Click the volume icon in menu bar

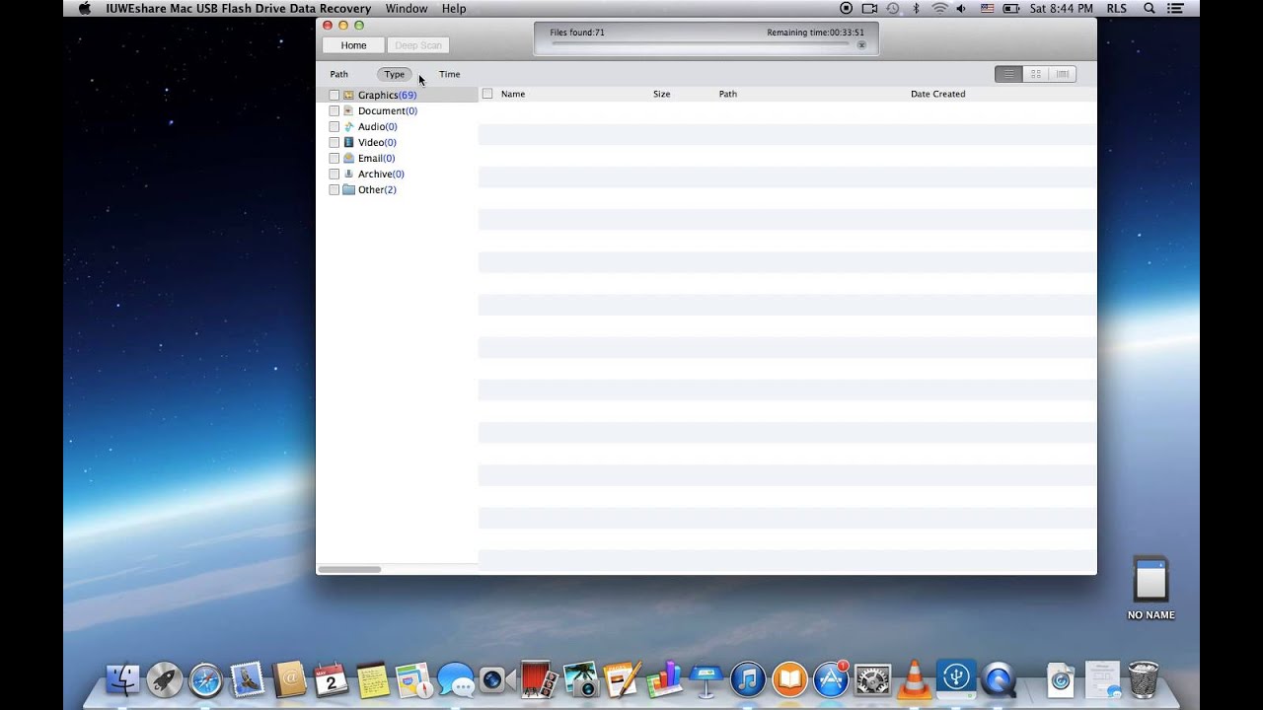[x=962, y=8]
